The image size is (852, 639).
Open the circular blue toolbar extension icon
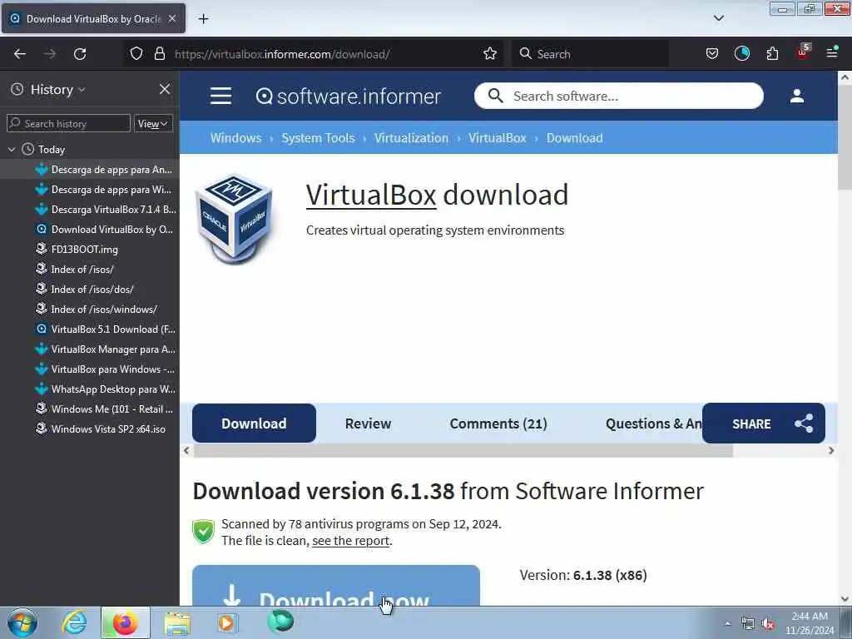click(741, 53)
